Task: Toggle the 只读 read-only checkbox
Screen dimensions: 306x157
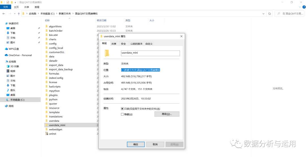Action: click(122, 109)
